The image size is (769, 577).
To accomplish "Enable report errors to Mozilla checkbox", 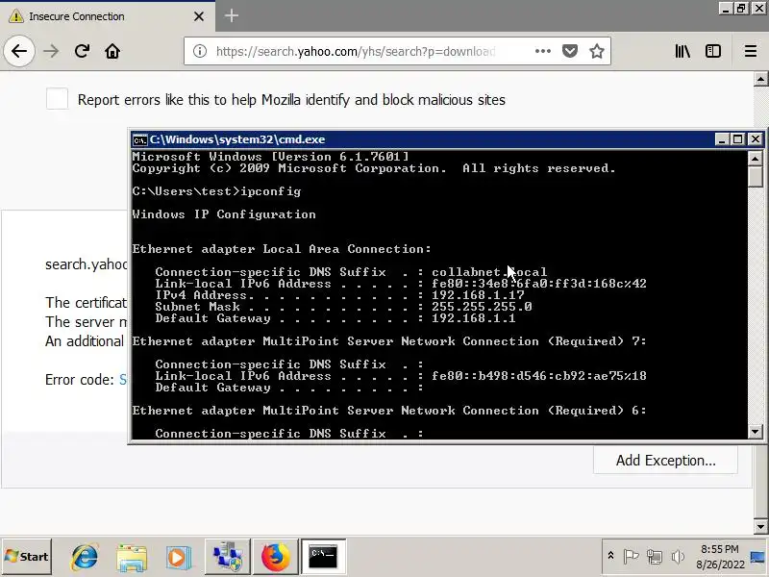I will click(57, 99).
